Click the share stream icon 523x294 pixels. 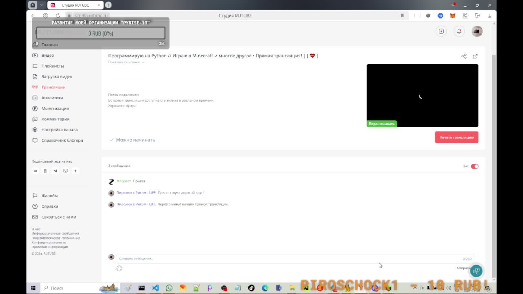[x=464, y=56]
